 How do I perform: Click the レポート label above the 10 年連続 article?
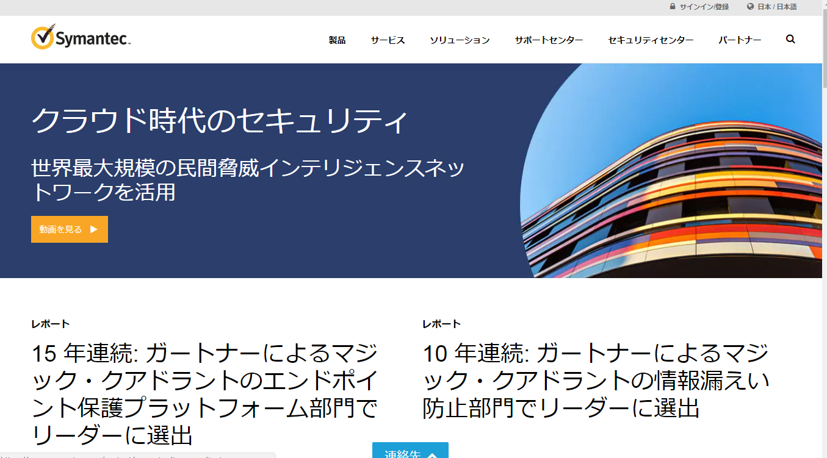[x=441, y=324]
